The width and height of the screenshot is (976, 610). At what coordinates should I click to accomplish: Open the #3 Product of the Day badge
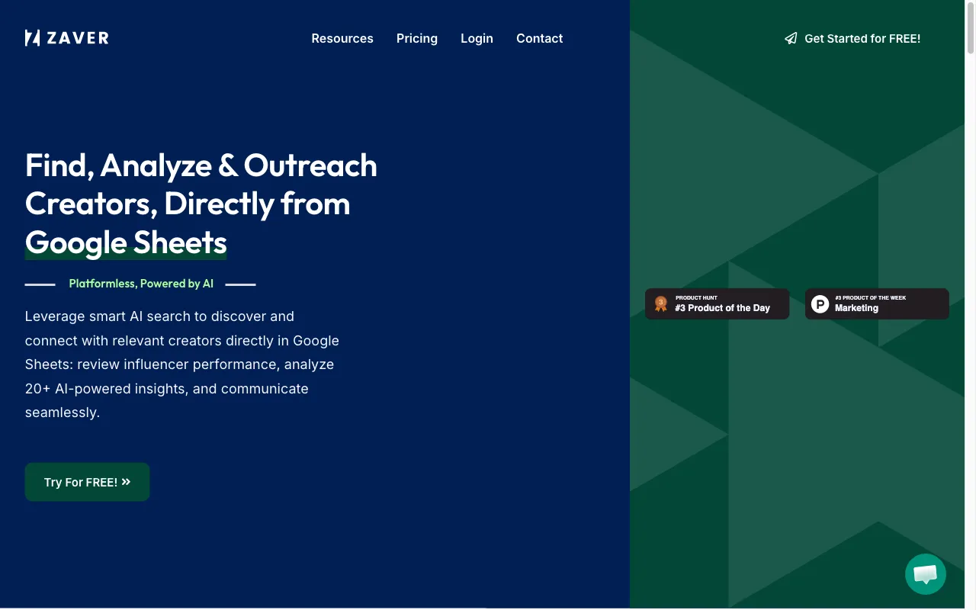click(x=717, y=303)
